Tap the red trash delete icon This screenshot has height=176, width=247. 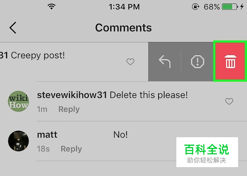230,62
